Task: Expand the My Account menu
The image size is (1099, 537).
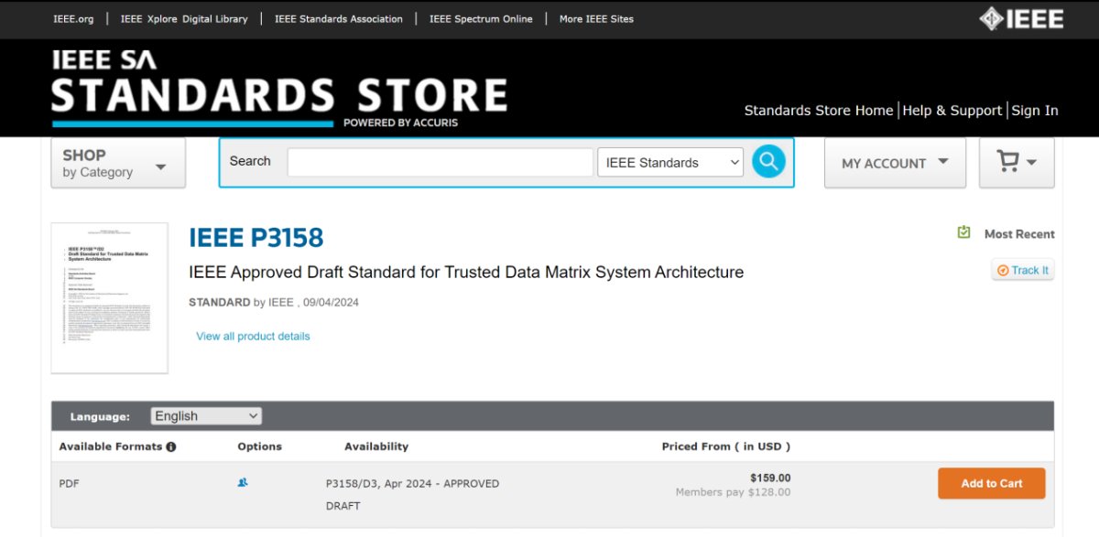Action: (894, 163)
